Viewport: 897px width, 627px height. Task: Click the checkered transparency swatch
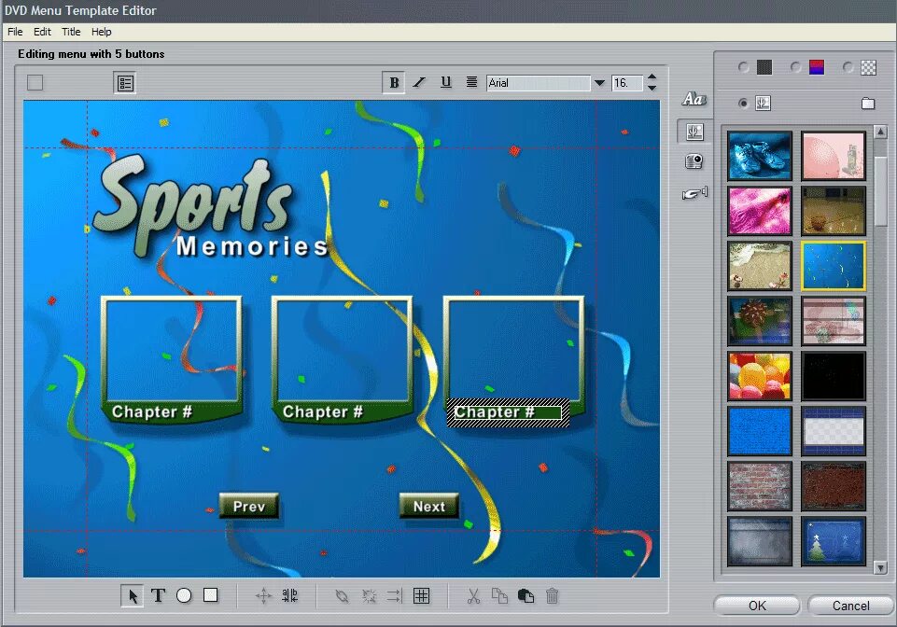pyautogui.click(x=868, y=67)
